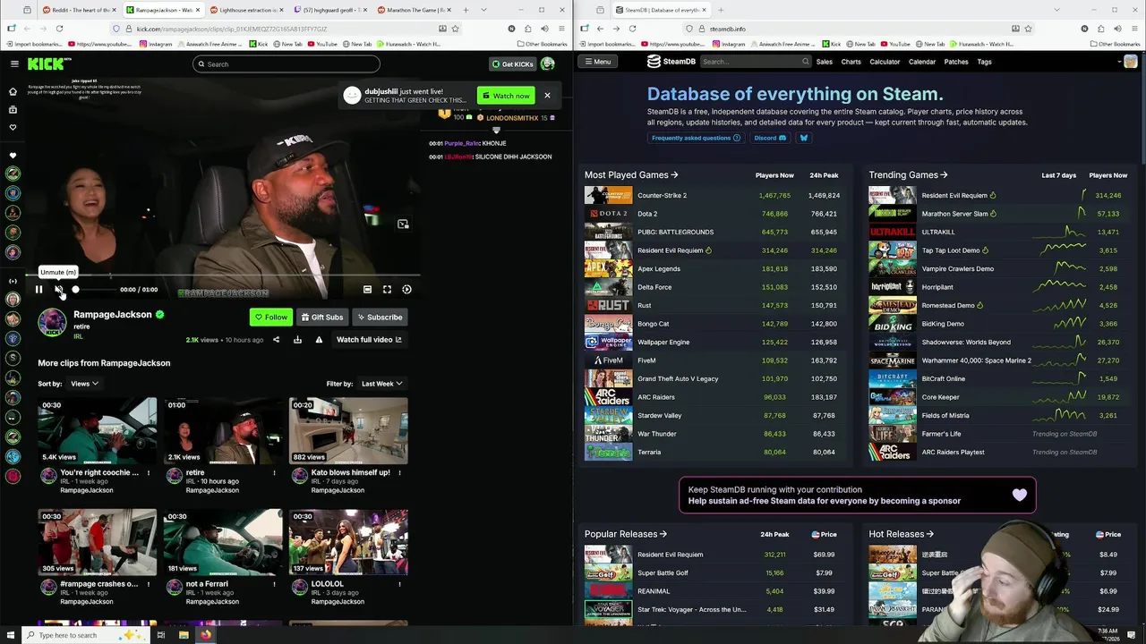The height and width of the screenshot is (644, 1146).
Task: Expand Popular Releases section
Action: click(626, 534)
